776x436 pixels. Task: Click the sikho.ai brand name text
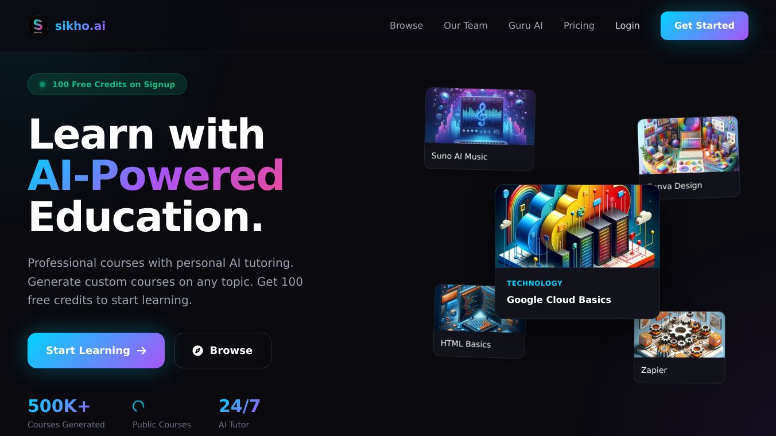(x=80, y=26)
